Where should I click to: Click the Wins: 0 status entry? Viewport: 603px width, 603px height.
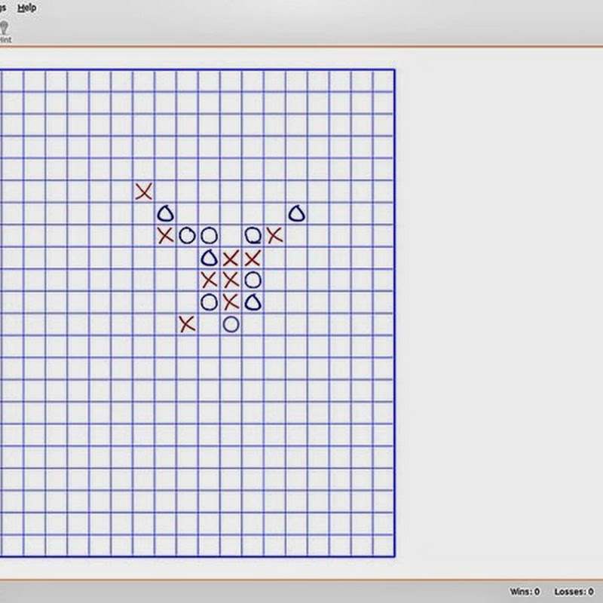point(525,592)
